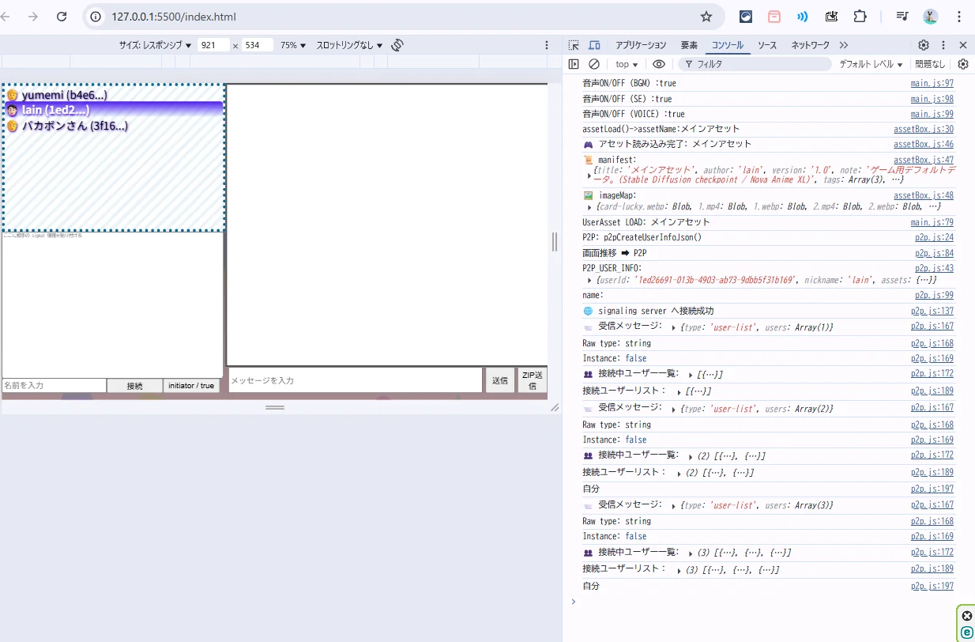The height and width of the screenshot is (642, 975).
Task: Click the live expression eye icon
Action: 659,64
